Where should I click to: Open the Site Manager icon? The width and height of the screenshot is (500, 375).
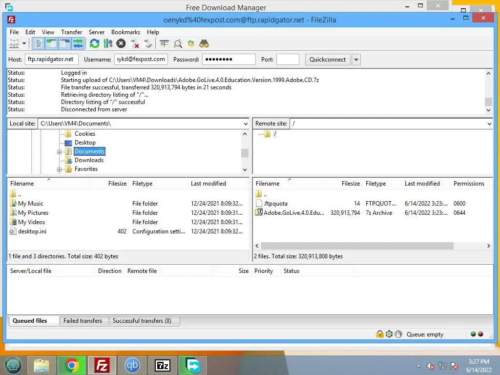(x=14, y=43)
